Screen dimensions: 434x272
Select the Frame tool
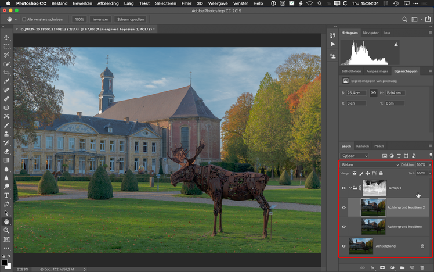pyautogui.click(x=6, y=239)
